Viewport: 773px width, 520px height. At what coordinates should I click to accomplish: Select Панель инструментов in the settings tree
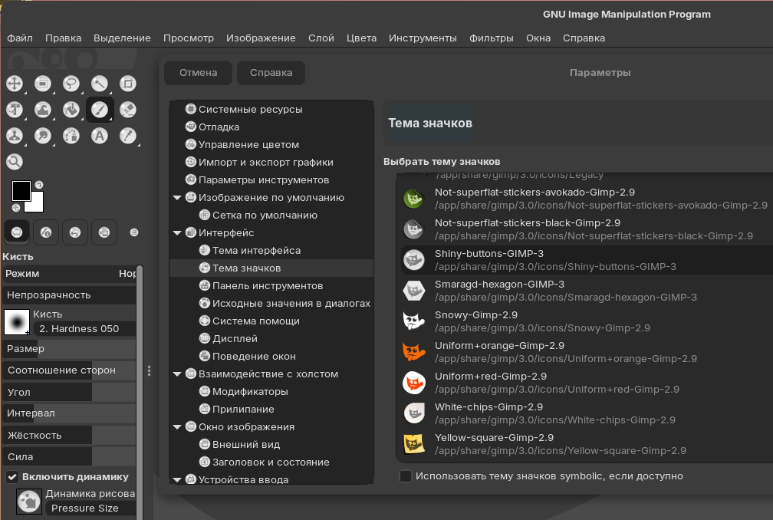click(271, 286)
